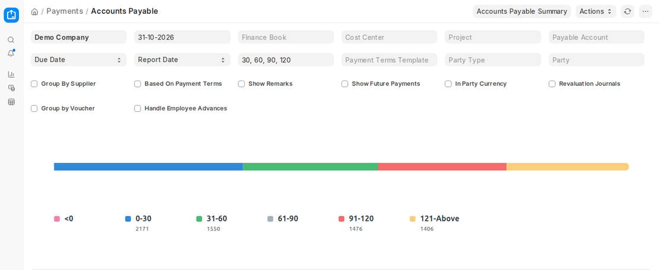Image resolution: width=664 pixels, height=270 pixels.
Task: Click the value 1550 under 31-60
Action: [x=213, y=229]
